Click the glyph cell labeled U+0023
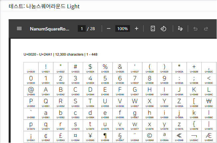The width and height of the screenshot is (217, 143). (75, 68)
